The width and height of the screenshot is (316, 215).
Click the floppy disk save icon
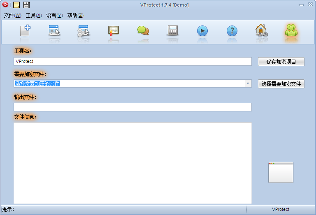[x=26, y=5]
